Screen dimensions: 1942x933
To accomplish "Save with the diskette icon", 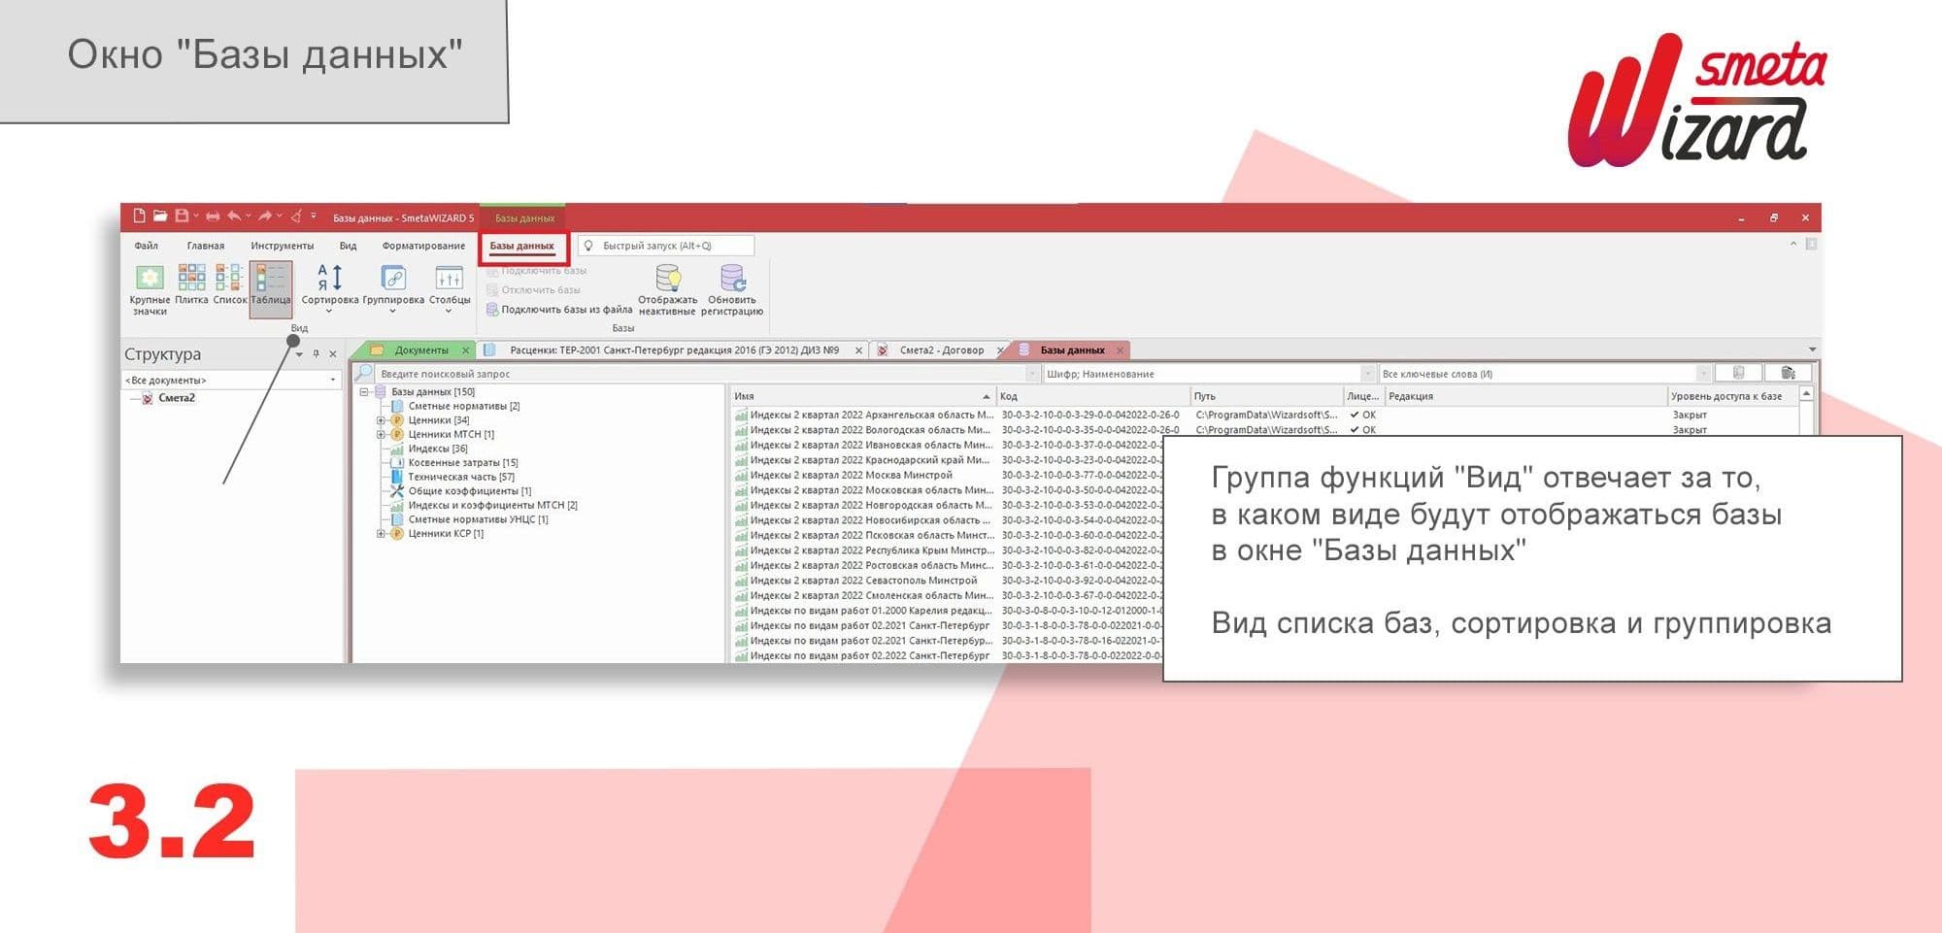I will [181, 217].
